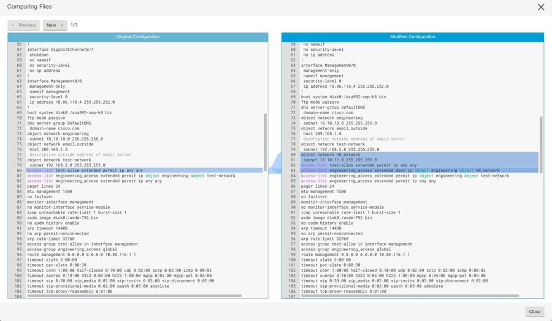The image size is (552, 321).
Task: Select 'pager lines 24' line in Original pane
Action: tap(43, 187)
